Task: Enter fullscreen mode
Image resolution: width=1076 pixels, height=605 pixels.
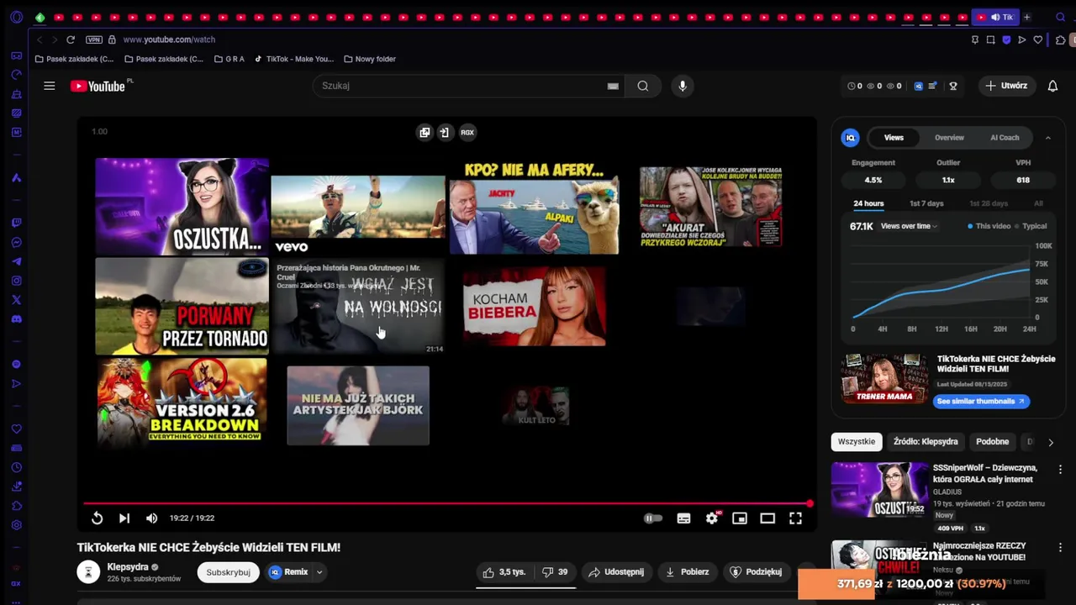Action: pos(795,518)
